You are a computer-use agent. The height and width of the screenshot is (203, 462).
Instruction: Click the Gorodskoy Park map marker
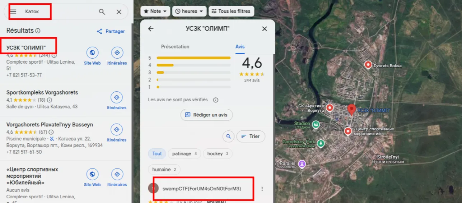(x=321, y=144)
